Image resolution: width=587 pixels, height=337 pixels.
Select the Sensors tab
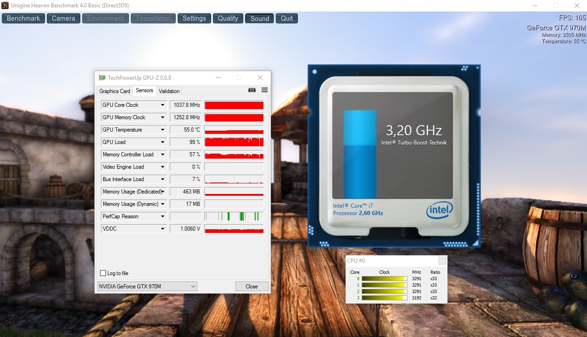(145, 90)
